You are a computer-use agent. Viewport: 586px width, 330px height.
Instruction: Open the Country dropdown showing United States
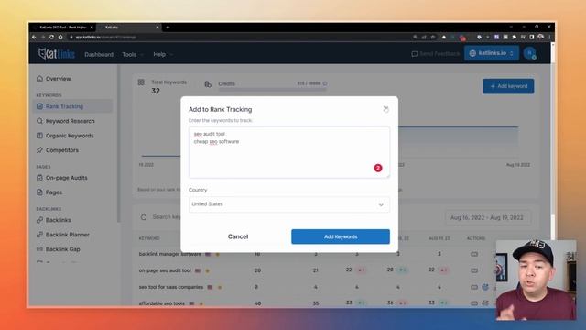[x=289, y=204]
